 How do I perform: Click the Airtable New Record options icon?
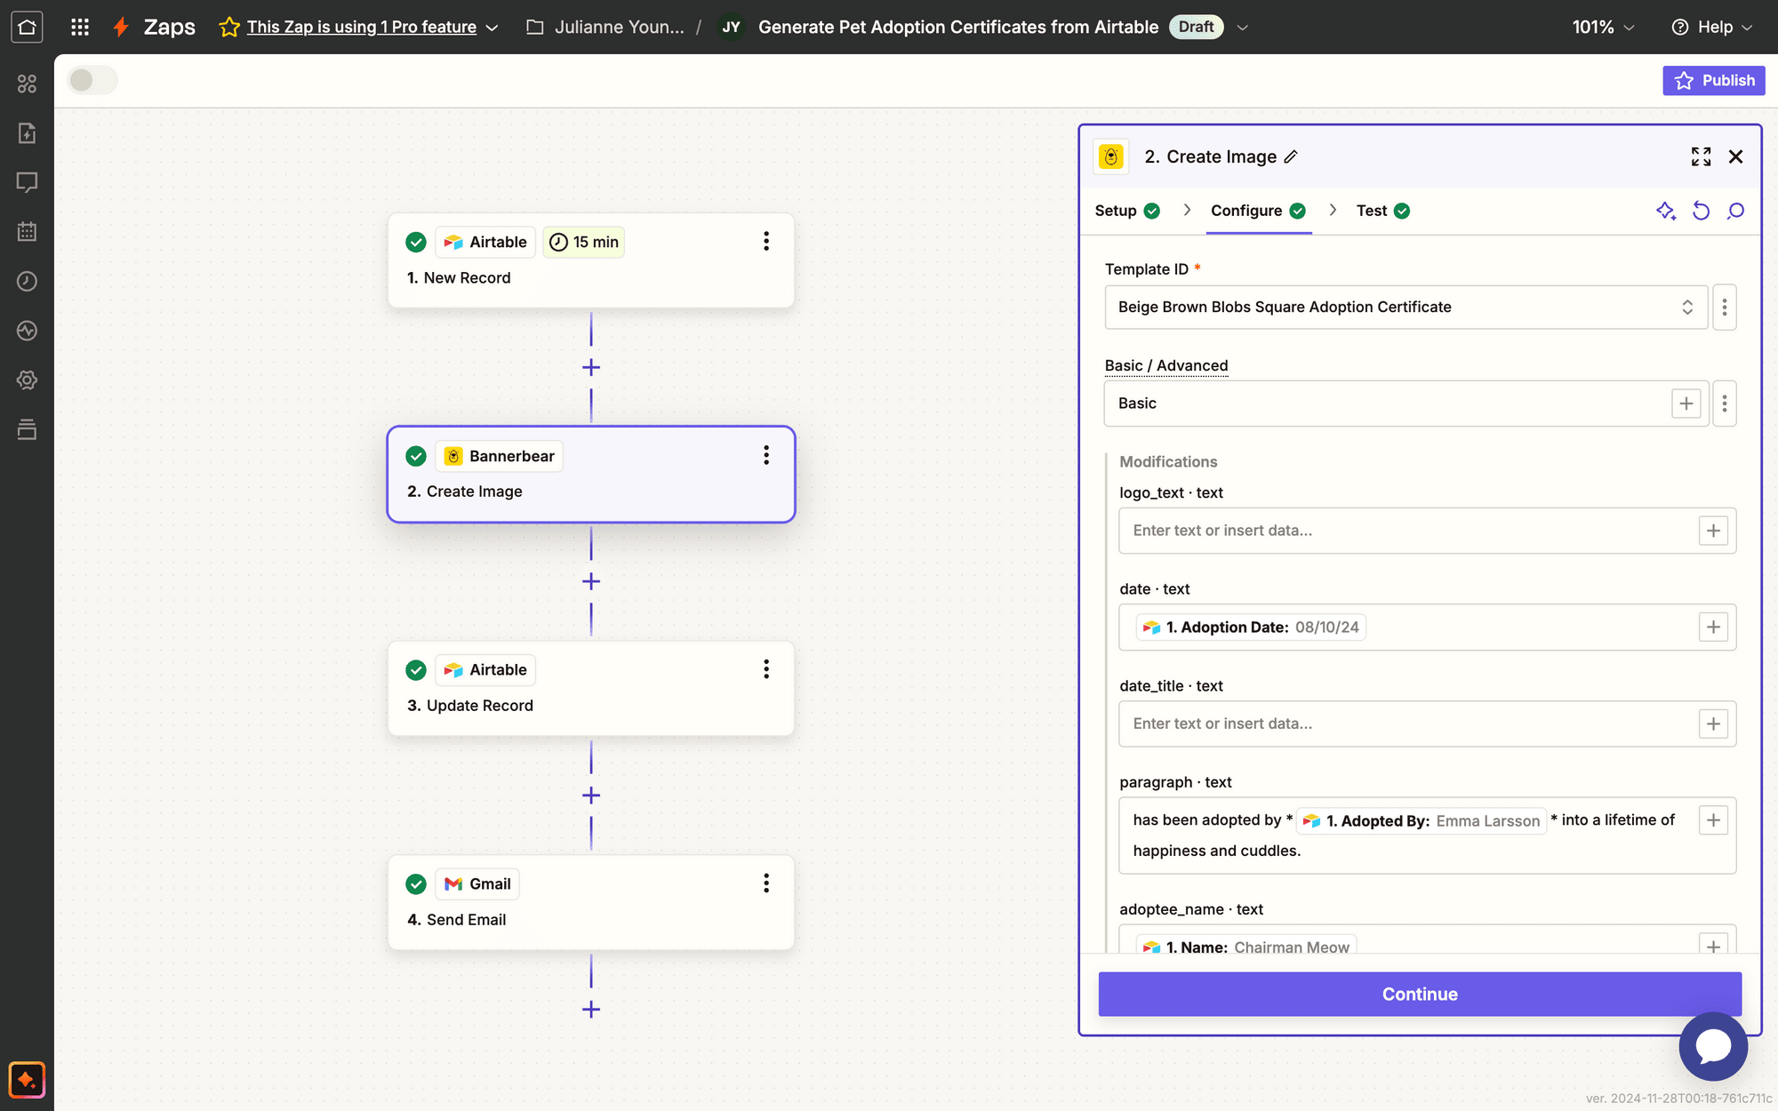765,242
